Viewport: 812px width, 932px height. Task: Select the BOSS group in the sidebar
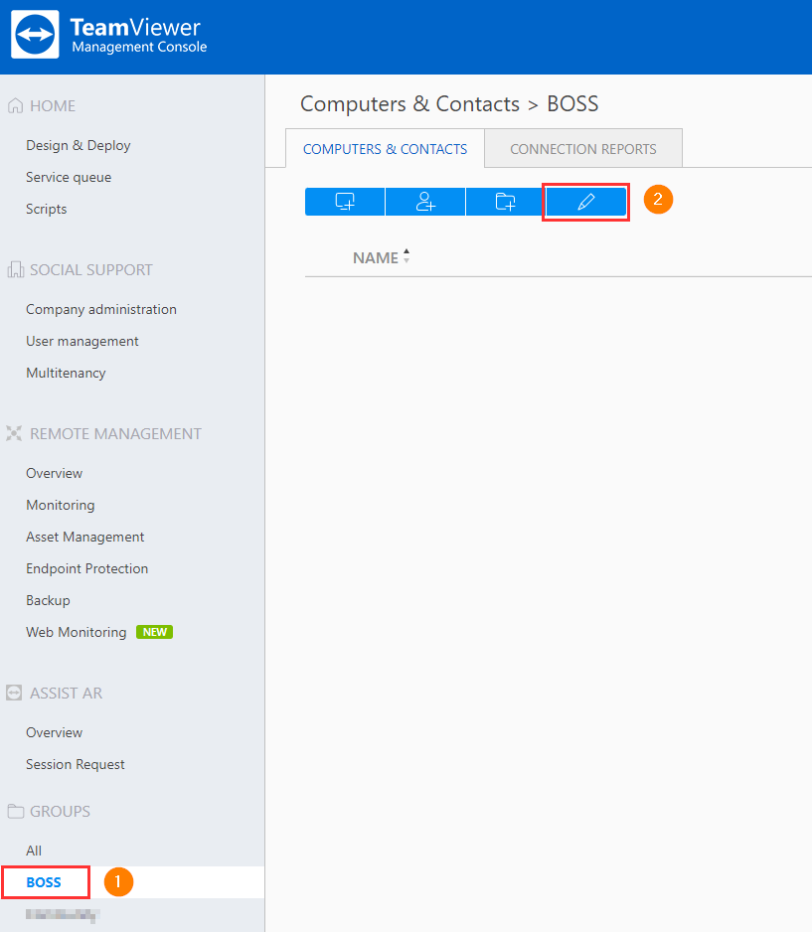45,882
